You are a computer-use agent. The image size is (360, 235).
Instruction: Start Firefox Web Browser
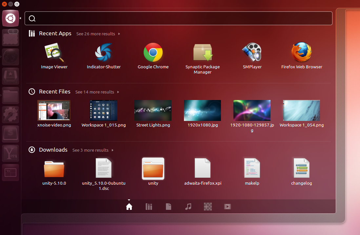pos(301,52)
